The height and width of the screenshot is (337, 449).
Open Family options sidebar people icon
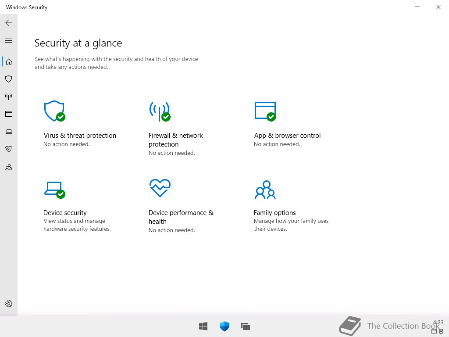point(9,167)
